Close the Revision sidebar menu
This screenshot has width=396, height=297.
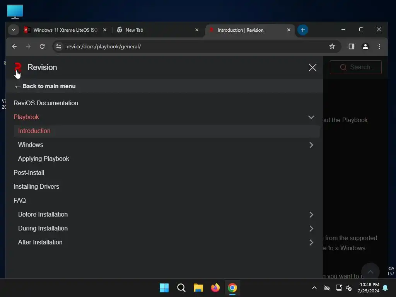click(x=312, y=67)
